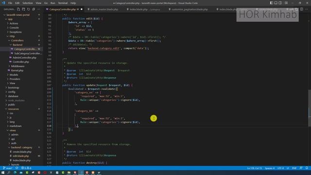Image resolution: width=311 pixels, height=175 pixels.
Task: Change encoding via UTF-8 status item
Action: (x=280, y=168)
